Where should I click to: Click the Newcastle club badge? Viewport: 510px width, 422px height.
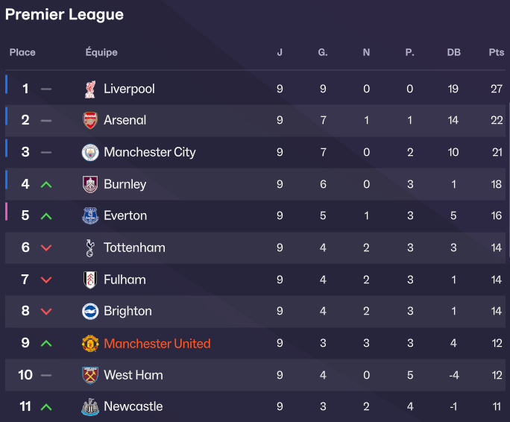[90, 407]
